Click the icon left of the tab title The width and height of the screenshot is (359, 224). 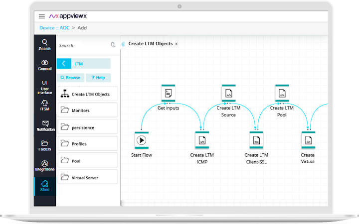[x=123, y=44]
